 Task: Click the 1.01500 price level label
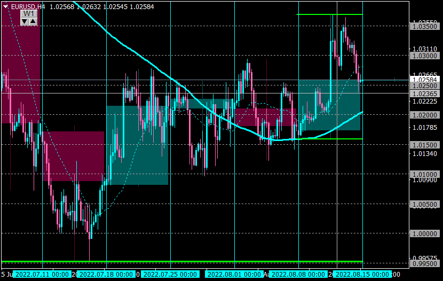(x=425, y=145)
